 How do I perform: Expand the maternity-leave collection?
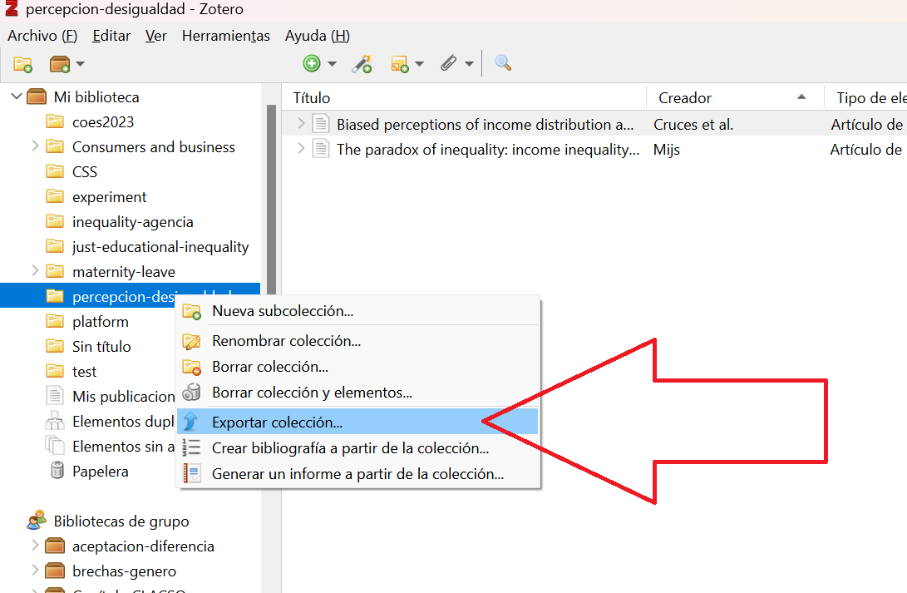(x=35, y=271)
